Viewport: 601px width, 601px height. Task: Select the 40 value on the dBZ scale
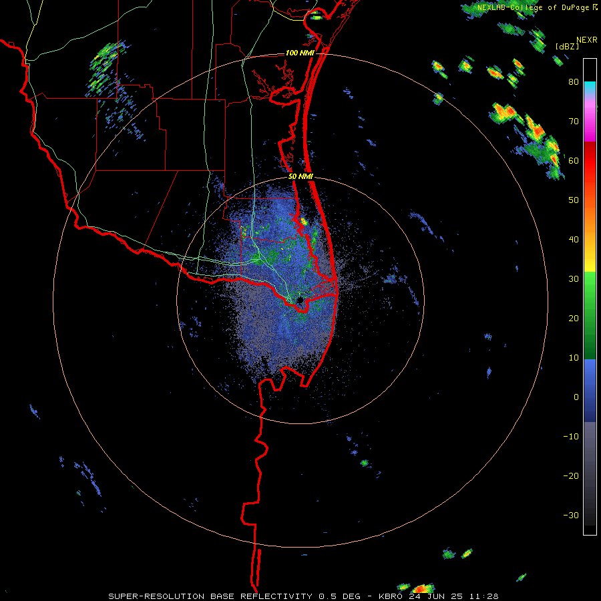pos(574,240)
